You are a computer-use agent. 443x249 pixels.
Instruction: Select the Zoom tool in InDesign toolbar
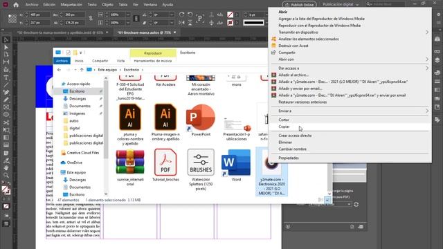pos(6,175)
